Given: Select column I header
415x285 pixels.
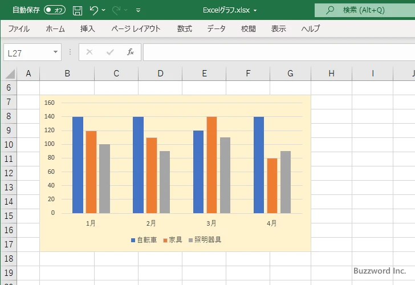Looking at the screenshot, I should tap(372, 74).
